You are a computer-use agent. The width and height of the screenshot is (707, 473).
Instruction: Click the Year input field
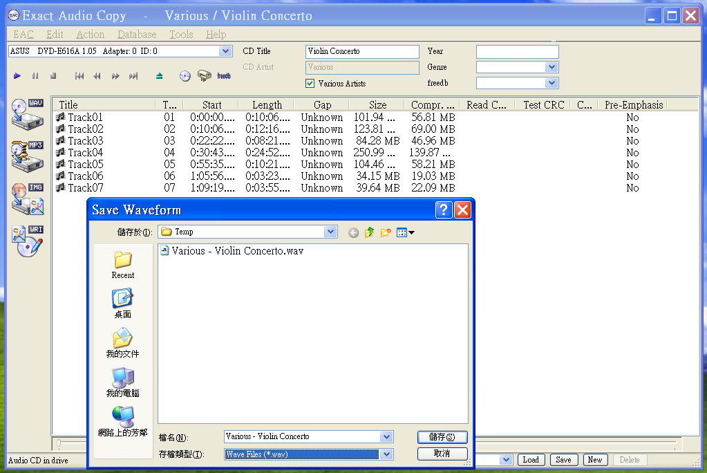point(517,51)
